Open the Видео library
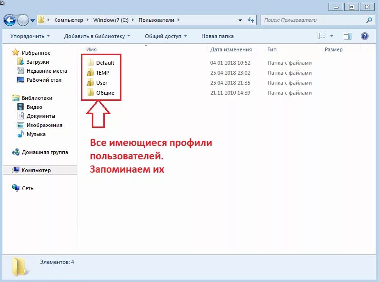Screen dimensions: 379x282 pyautogui.click(x=34, y=107)
